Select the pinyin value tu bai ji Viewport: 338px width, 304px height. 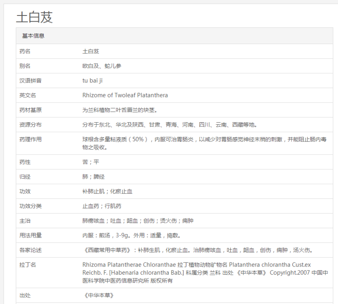point(92,81)
